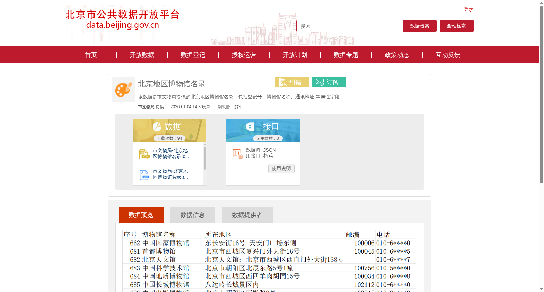This screenshot has height=292, width=544.
Task: Click phone cell 010-6****7
Action: [393, 259]
